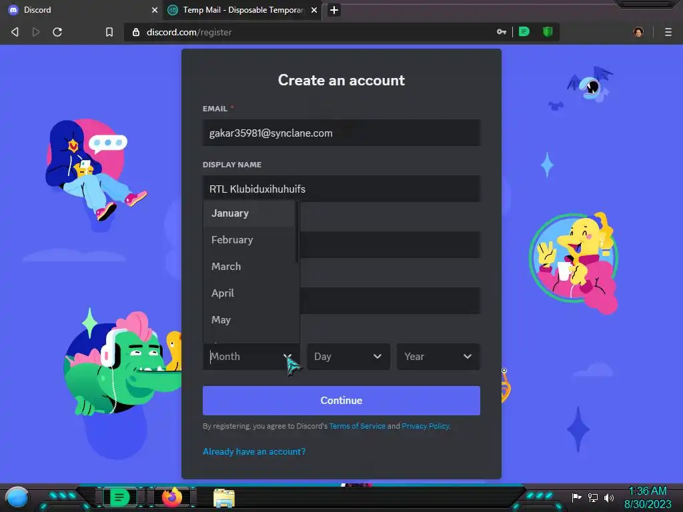Click the browser forward arrow

[36, 32]
